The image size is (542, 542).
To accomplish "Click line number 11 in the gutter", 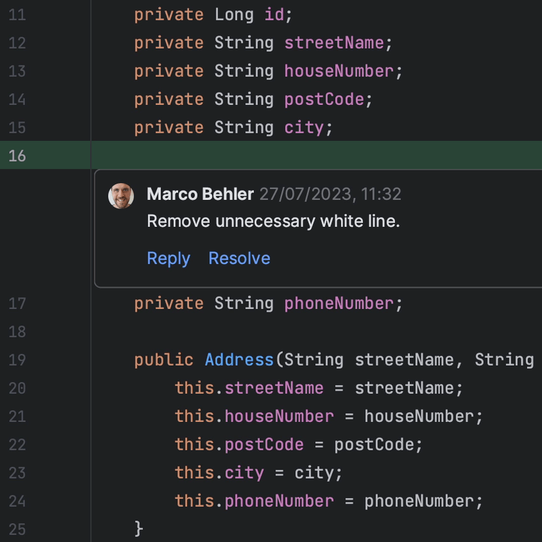I will pos(17,14).
